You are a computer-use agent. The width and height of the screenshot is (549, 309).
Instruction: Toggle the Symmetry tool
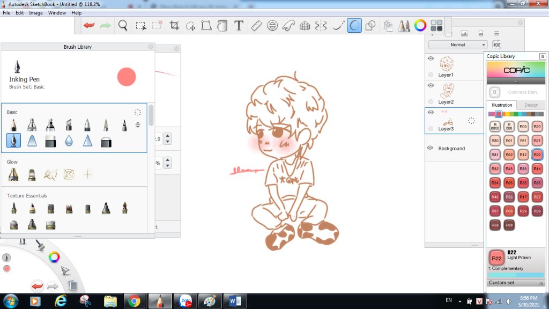321,25
